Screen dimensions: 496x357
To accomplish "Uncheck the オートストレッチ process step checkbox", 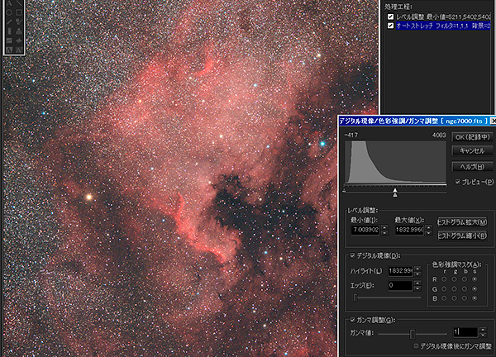I will (391, 26).
